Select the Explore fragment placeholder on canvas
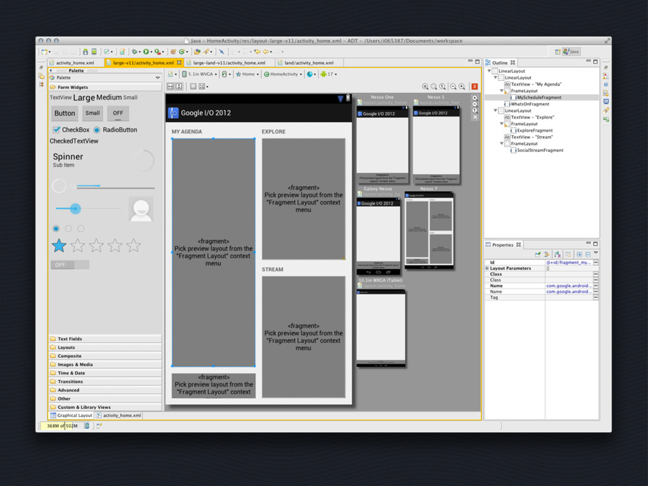Screen dimensions: 648x486 pos(303,199)
